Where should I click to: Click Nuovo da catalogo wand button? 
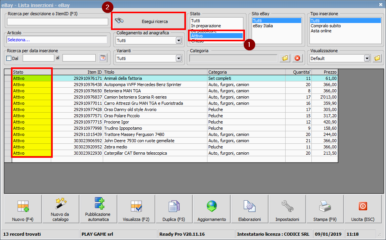61,209
